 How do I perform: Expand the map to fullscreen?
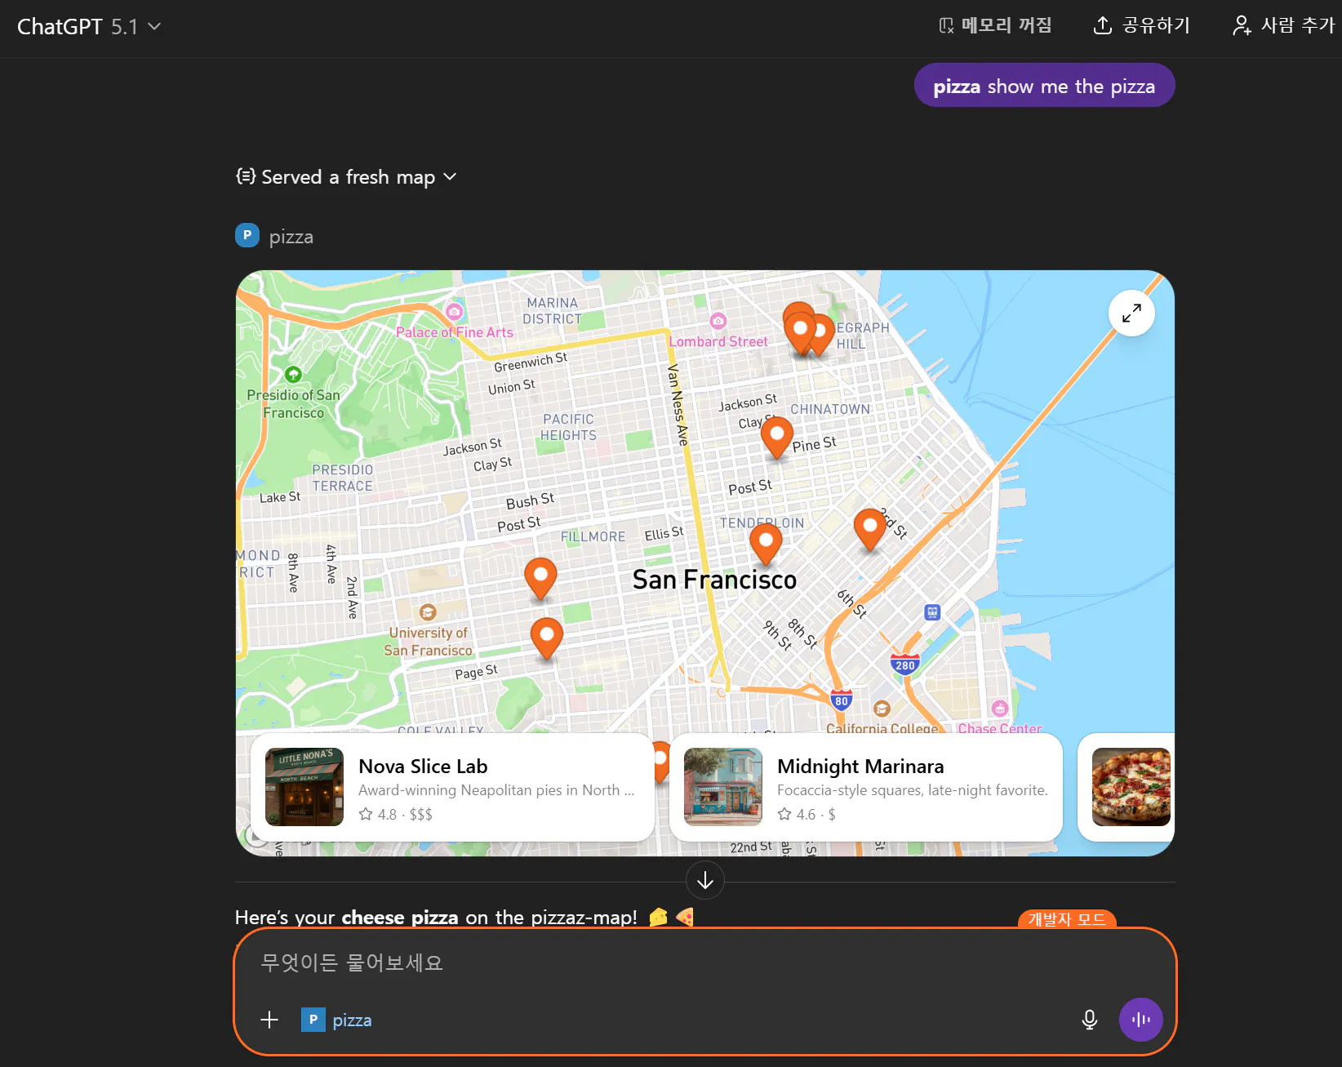(x=1131, y=313)
